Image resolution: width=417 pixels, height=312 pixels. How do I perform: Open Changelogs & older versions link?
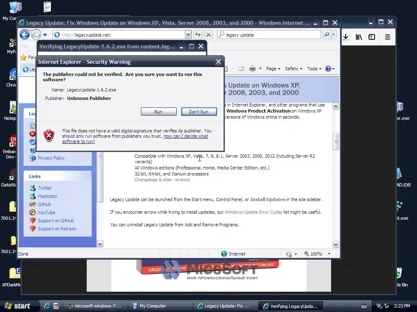point(162,180)
